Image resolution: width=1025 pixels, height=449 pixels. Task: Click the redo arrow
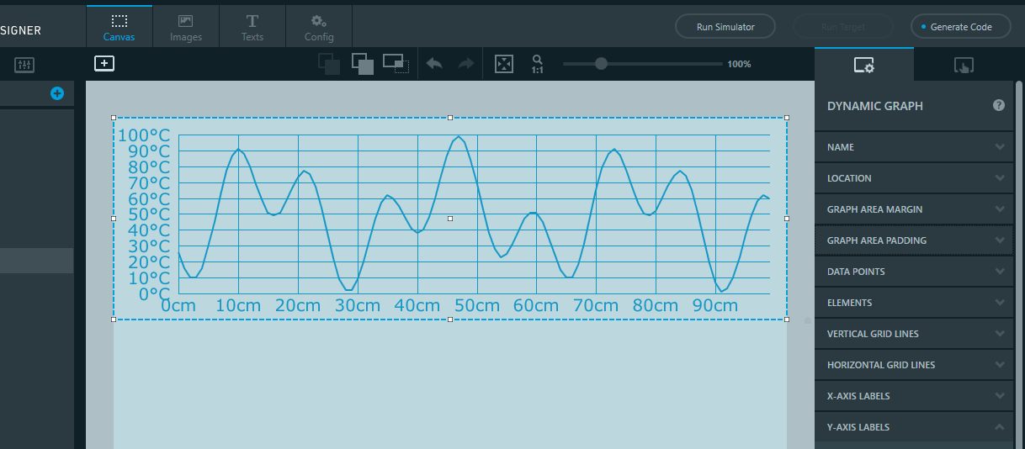coord(466,64)
